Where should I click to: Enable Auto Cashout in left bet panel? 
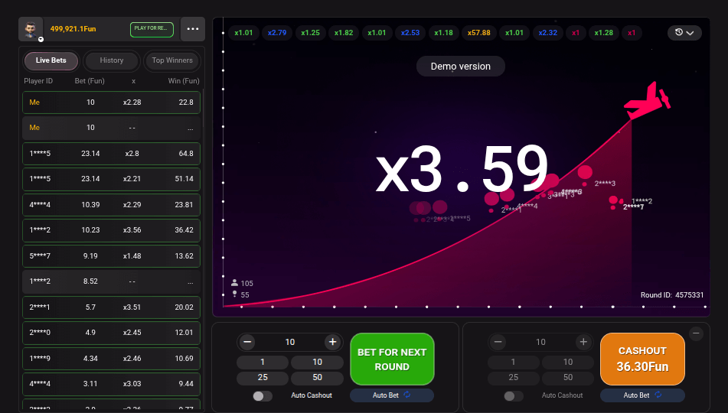(x=263, y=395)
